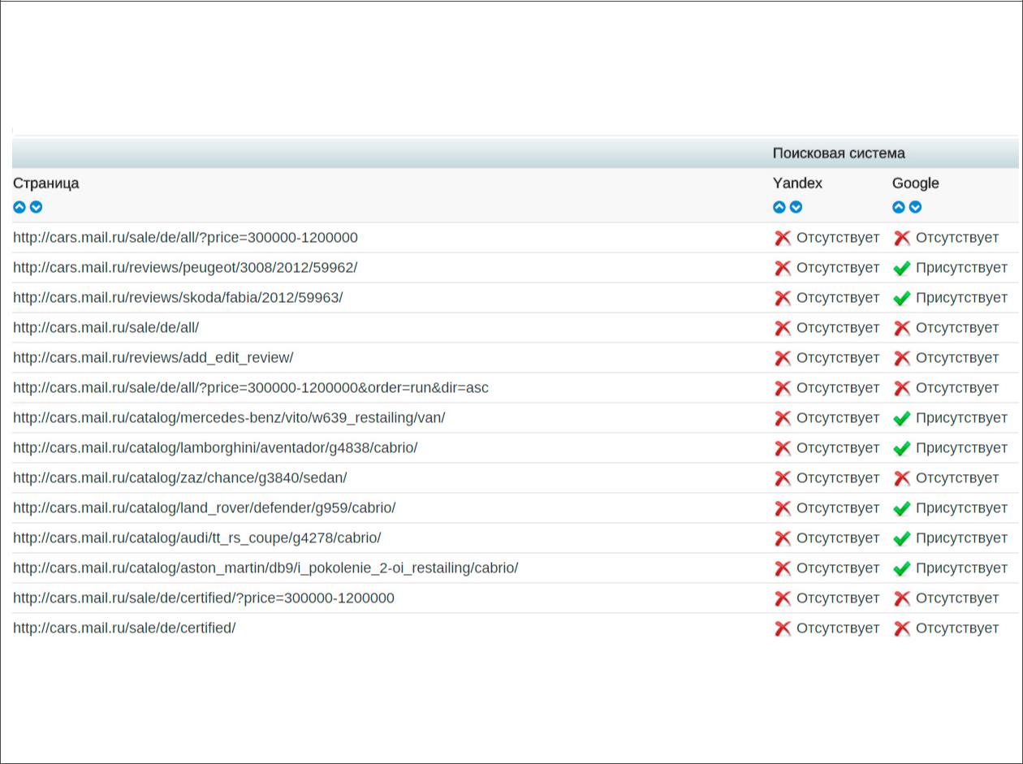Open the aston_martin db9 cabrio link
Image resolution: width=1023 pixels, height=764 pixels.
(265, 568)
